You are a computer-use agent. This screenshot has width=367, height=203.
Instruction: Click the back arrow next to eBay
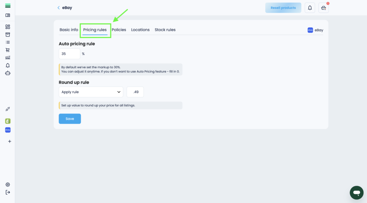point(59,8)
